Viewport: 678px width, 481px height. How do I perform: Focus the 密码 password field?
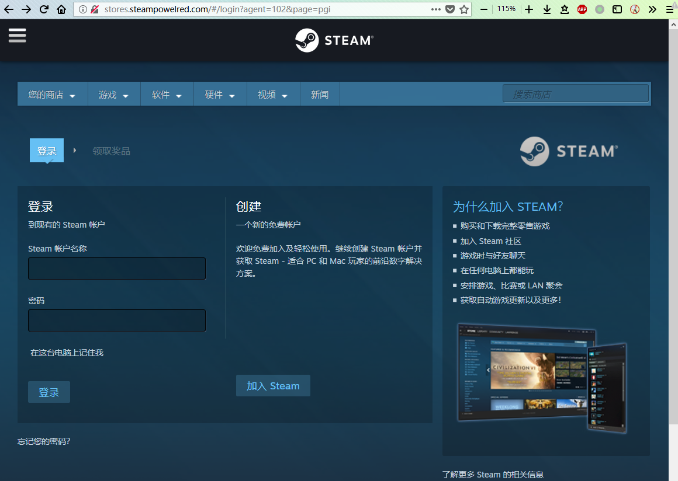(x=117, y=320)
